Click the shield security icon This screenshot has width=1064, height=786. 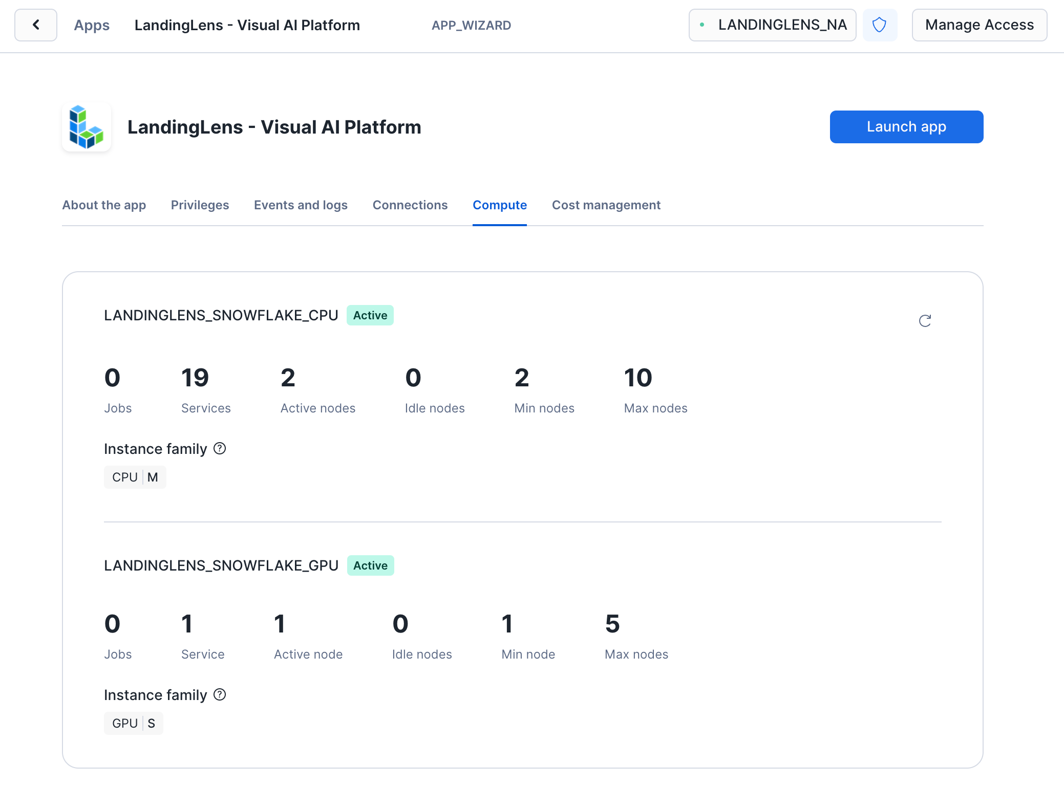879,25
